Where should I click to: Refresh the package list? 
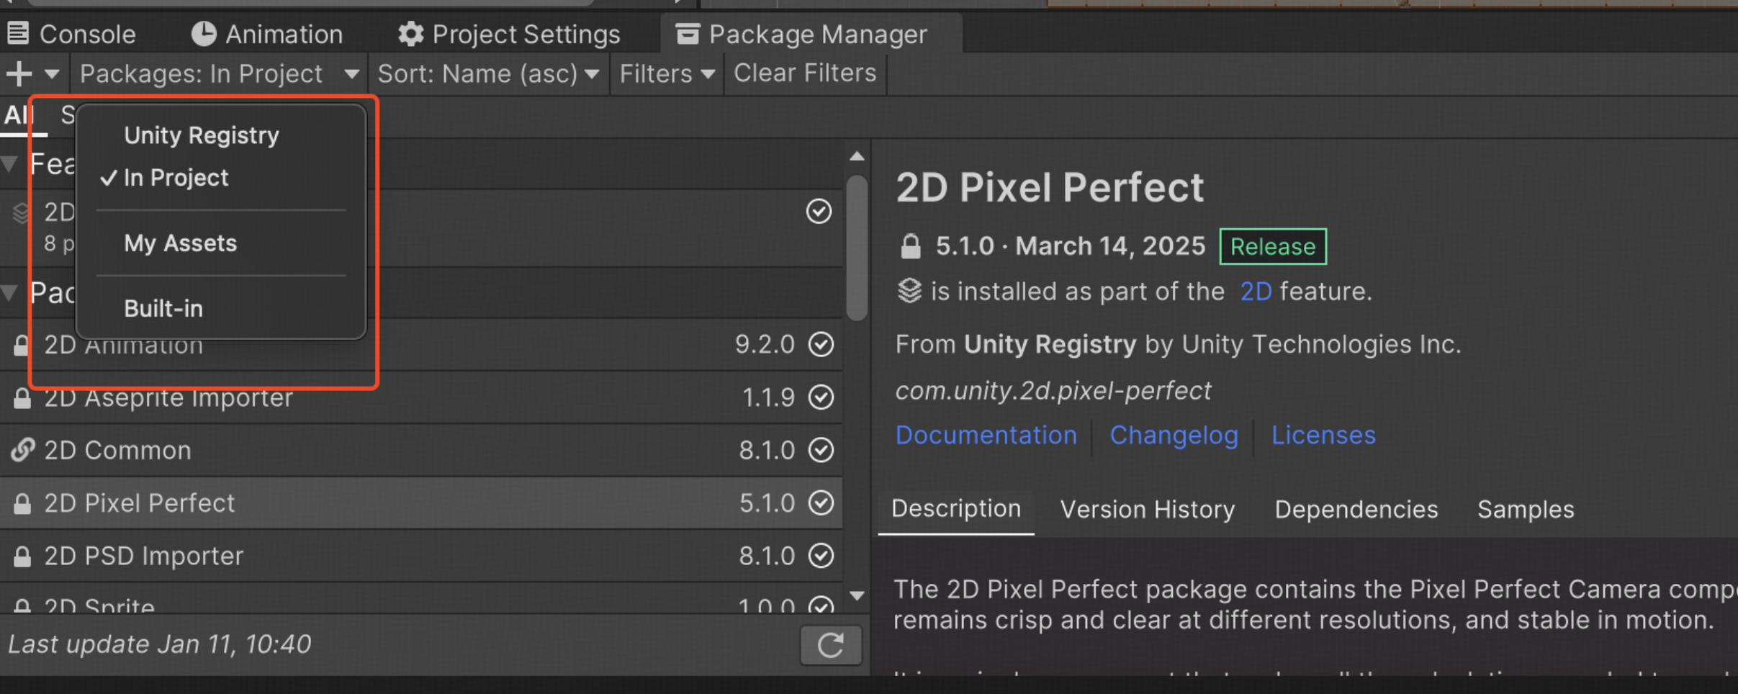(x=831, y=645)
